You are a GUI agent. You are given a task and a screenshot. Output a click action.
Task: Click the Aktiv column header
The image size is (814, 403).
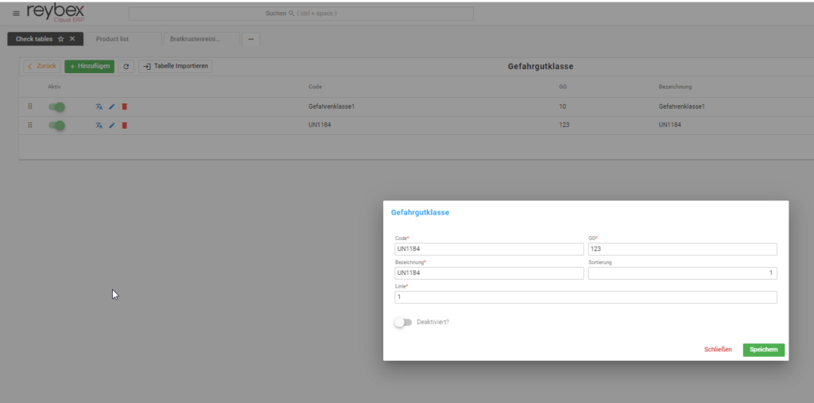click(x=54, y=87)
